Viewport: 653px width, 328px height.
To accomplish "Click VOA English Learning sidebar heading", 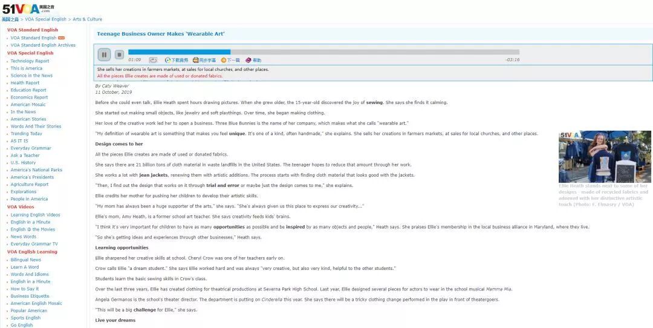I will (32, 252).
